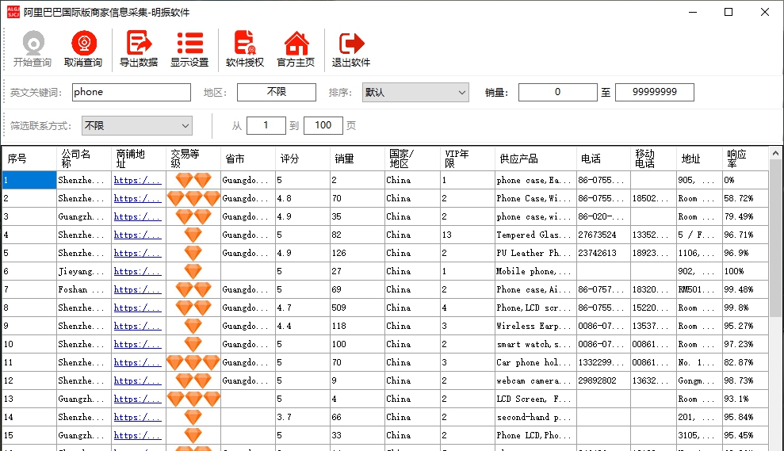Open shop link in row 8
This screenshot has width=784, height=451.
click(x=137, y=308)
